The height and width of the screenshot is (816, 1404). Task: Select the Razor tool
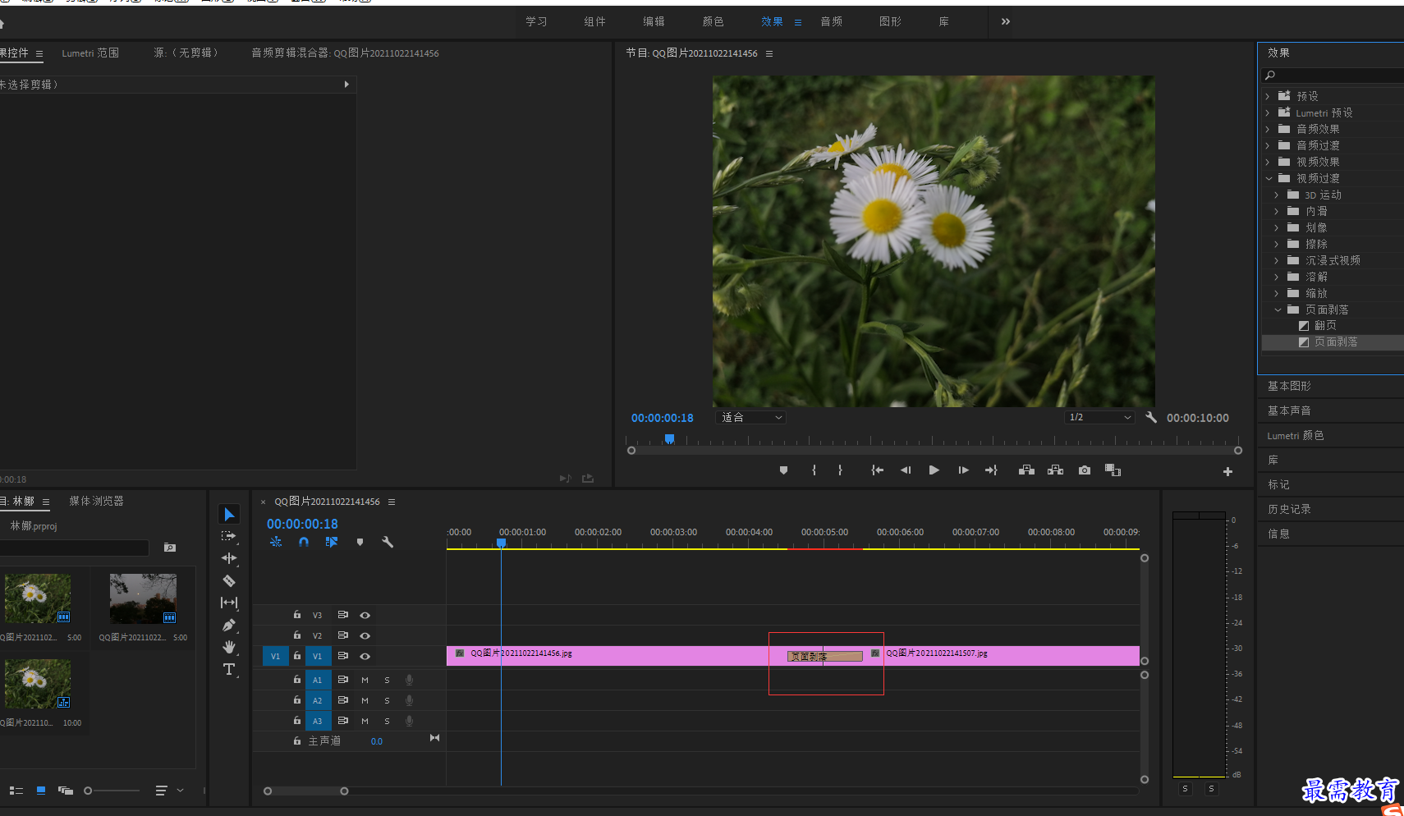click(x=229, y=580)
